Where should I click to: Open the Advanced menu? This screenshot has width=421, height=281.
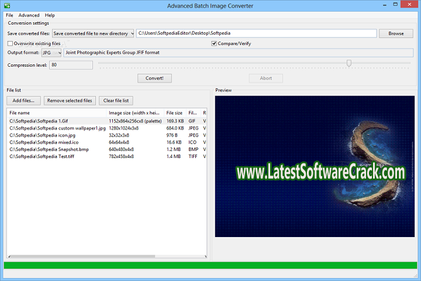pyautogui.click(x=29, y=15)
